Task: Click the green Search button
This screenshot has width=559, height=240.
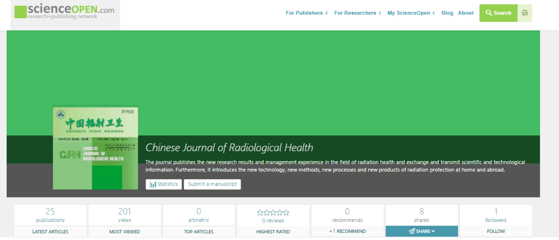Action: [x=498, y=13]
